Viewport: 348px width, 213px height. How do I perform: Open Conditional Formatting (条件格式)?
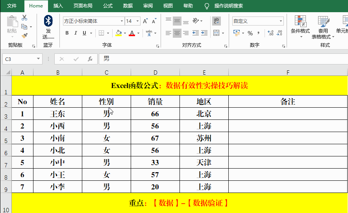point(300,27)
